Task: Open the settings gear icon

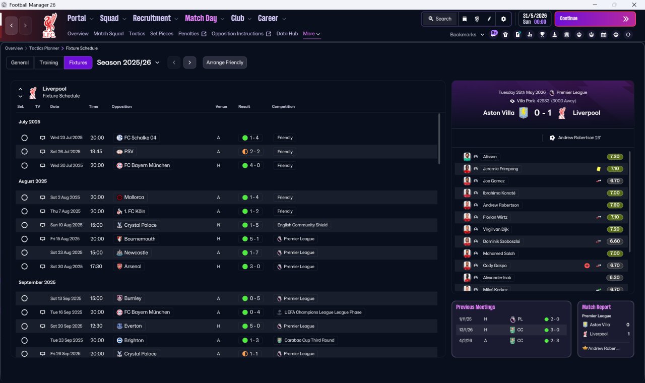Action: pos(503,19)
